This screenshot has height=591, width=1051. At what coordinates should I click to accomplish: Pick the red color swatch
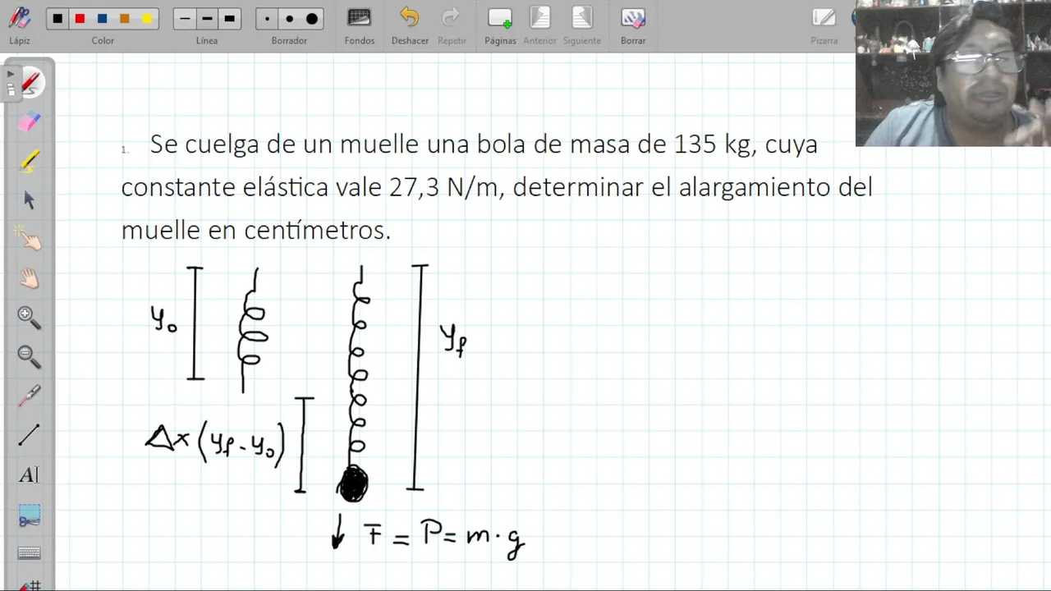(80, 19)
